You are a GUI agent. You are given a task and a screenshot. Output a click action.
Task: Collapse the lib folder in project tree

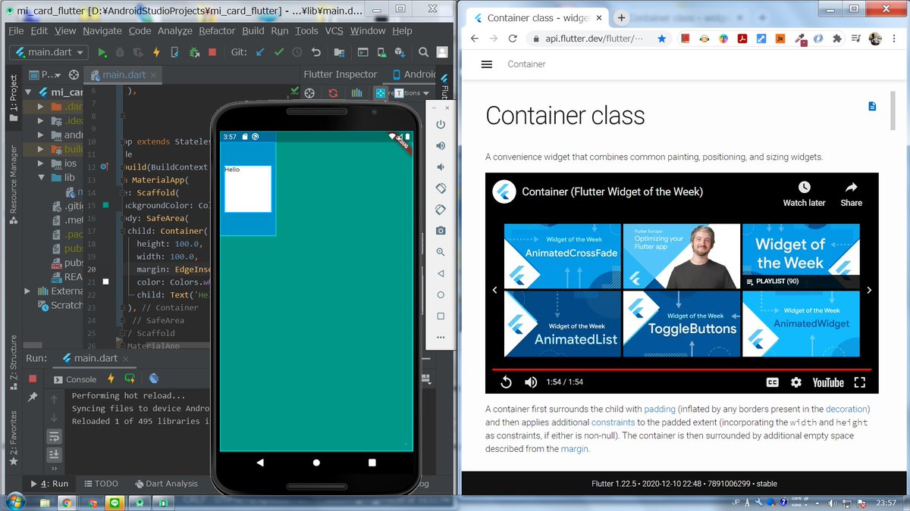tap(42, 177)
